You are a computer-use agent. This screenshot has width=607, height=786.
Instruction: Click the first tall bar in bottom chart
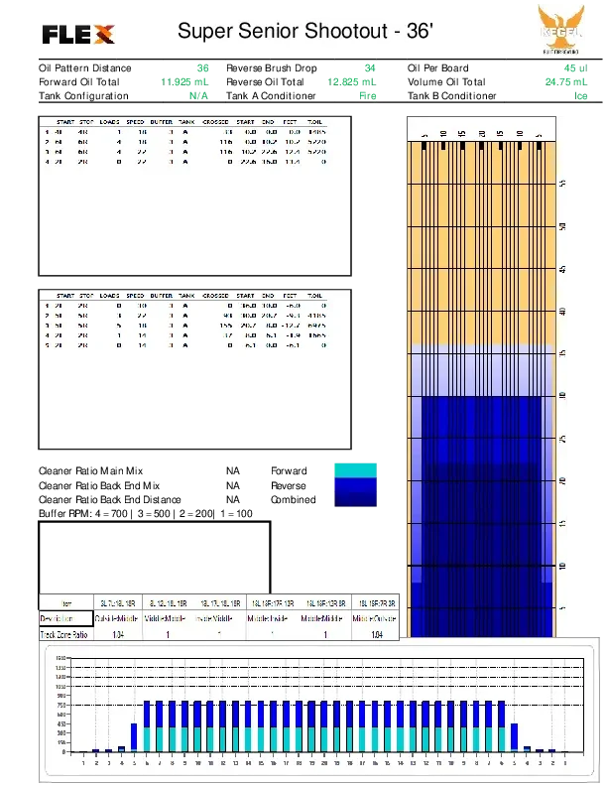(147, 726)
